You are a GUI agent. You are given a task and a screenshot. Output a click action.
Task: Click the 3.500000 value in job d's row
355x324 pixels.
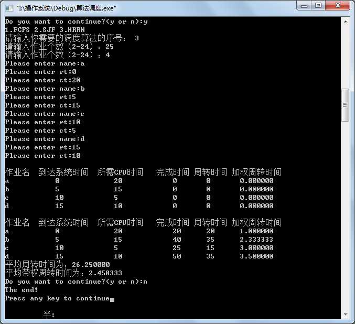coord(256,256)
